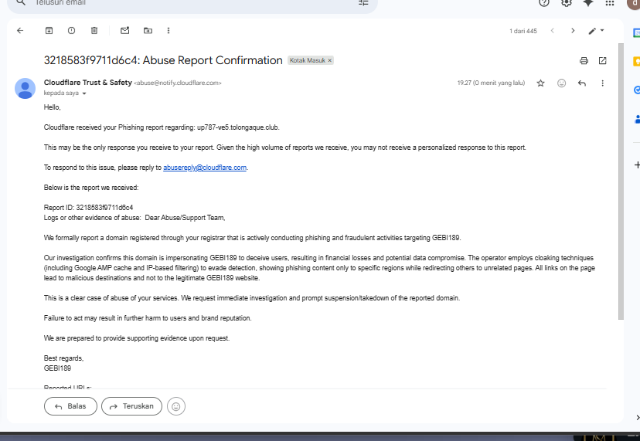Click the '1 dari 445' counter

click(x=523, y=31)
